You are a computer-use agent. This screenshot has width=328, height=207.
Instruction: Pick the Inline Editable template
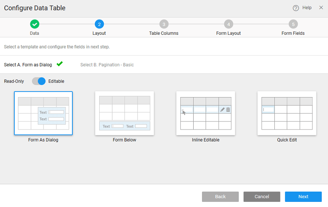coord(206,113)
